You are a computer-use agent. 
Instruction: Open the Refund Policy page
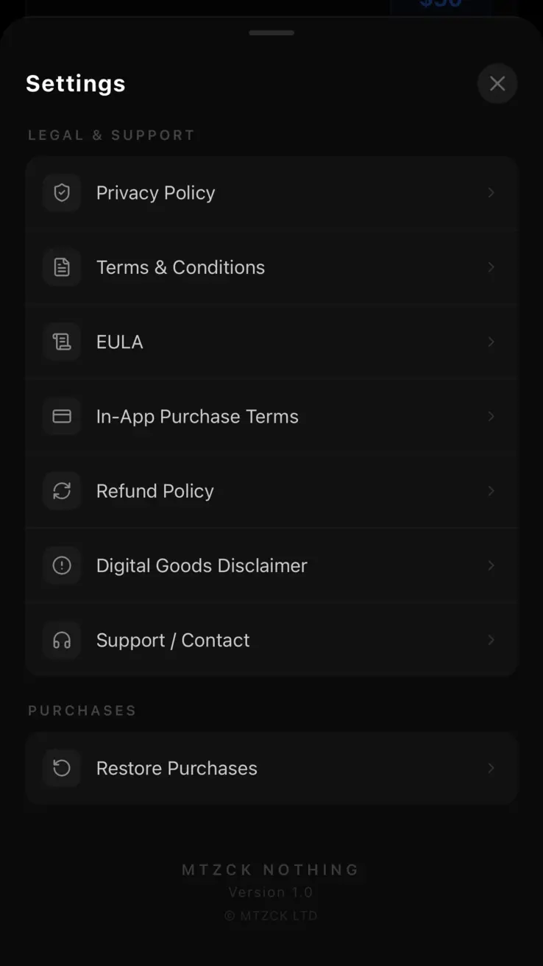pyautogui.click(x=155, y=491)
